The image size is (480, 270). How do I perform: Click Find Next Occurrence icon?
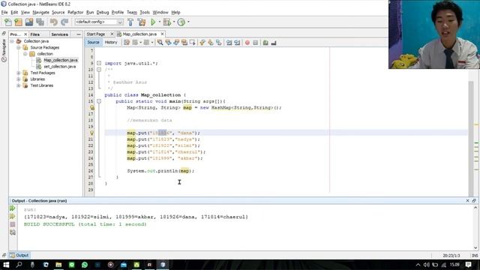coord(176,43)
